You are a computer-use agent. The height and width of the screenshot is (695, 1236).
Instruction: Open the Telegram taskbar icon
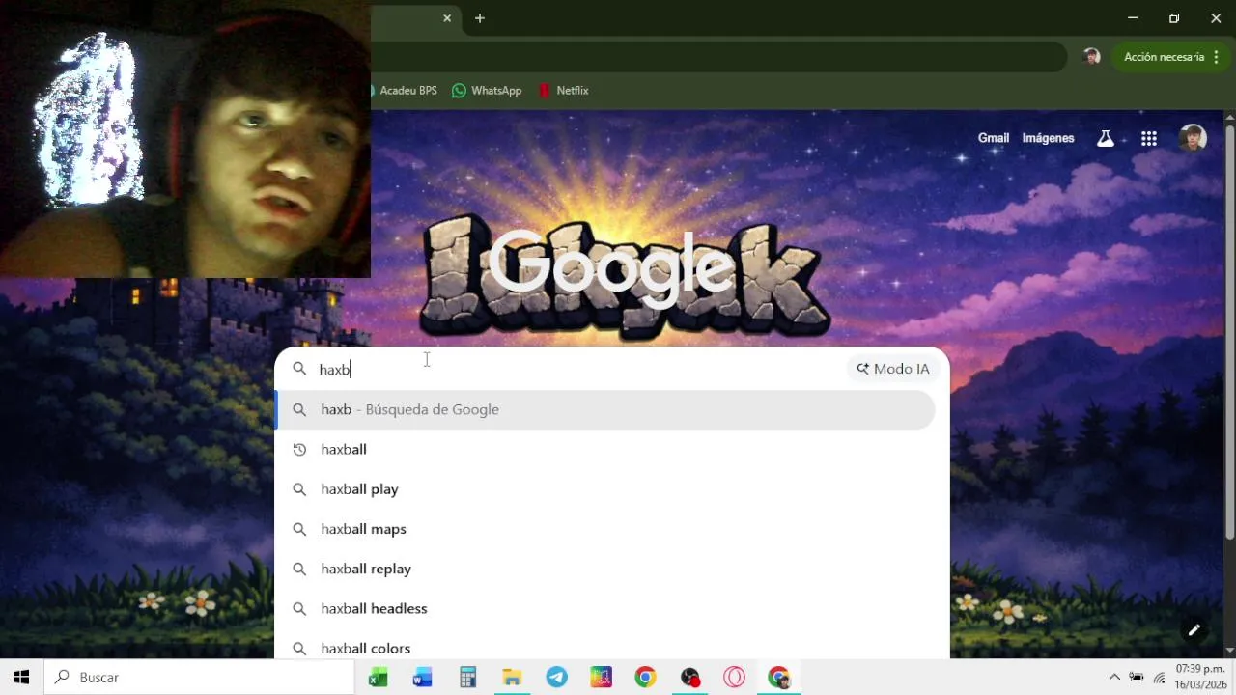point(557,678)
